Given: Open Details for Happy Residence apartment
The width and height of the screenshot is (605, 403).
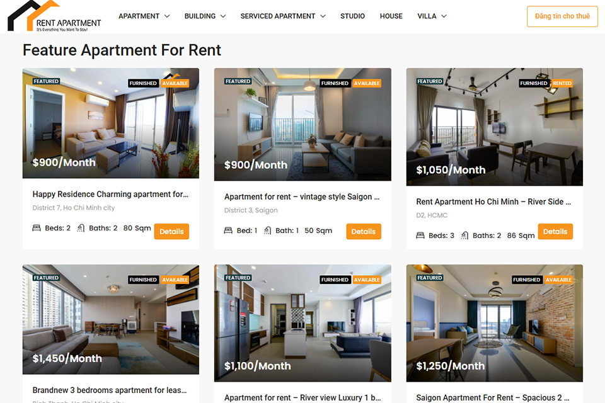Looking at the screenshot, I should tap(171, 231).
